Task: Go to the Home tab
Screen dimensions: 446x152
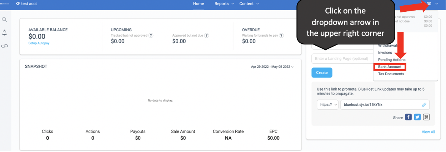Action: tap(199, 4)
